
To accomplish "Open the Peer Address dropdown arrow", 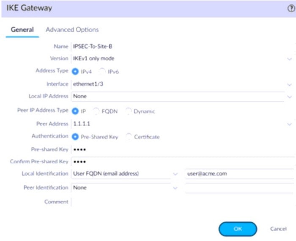I will tap(289, 124).
